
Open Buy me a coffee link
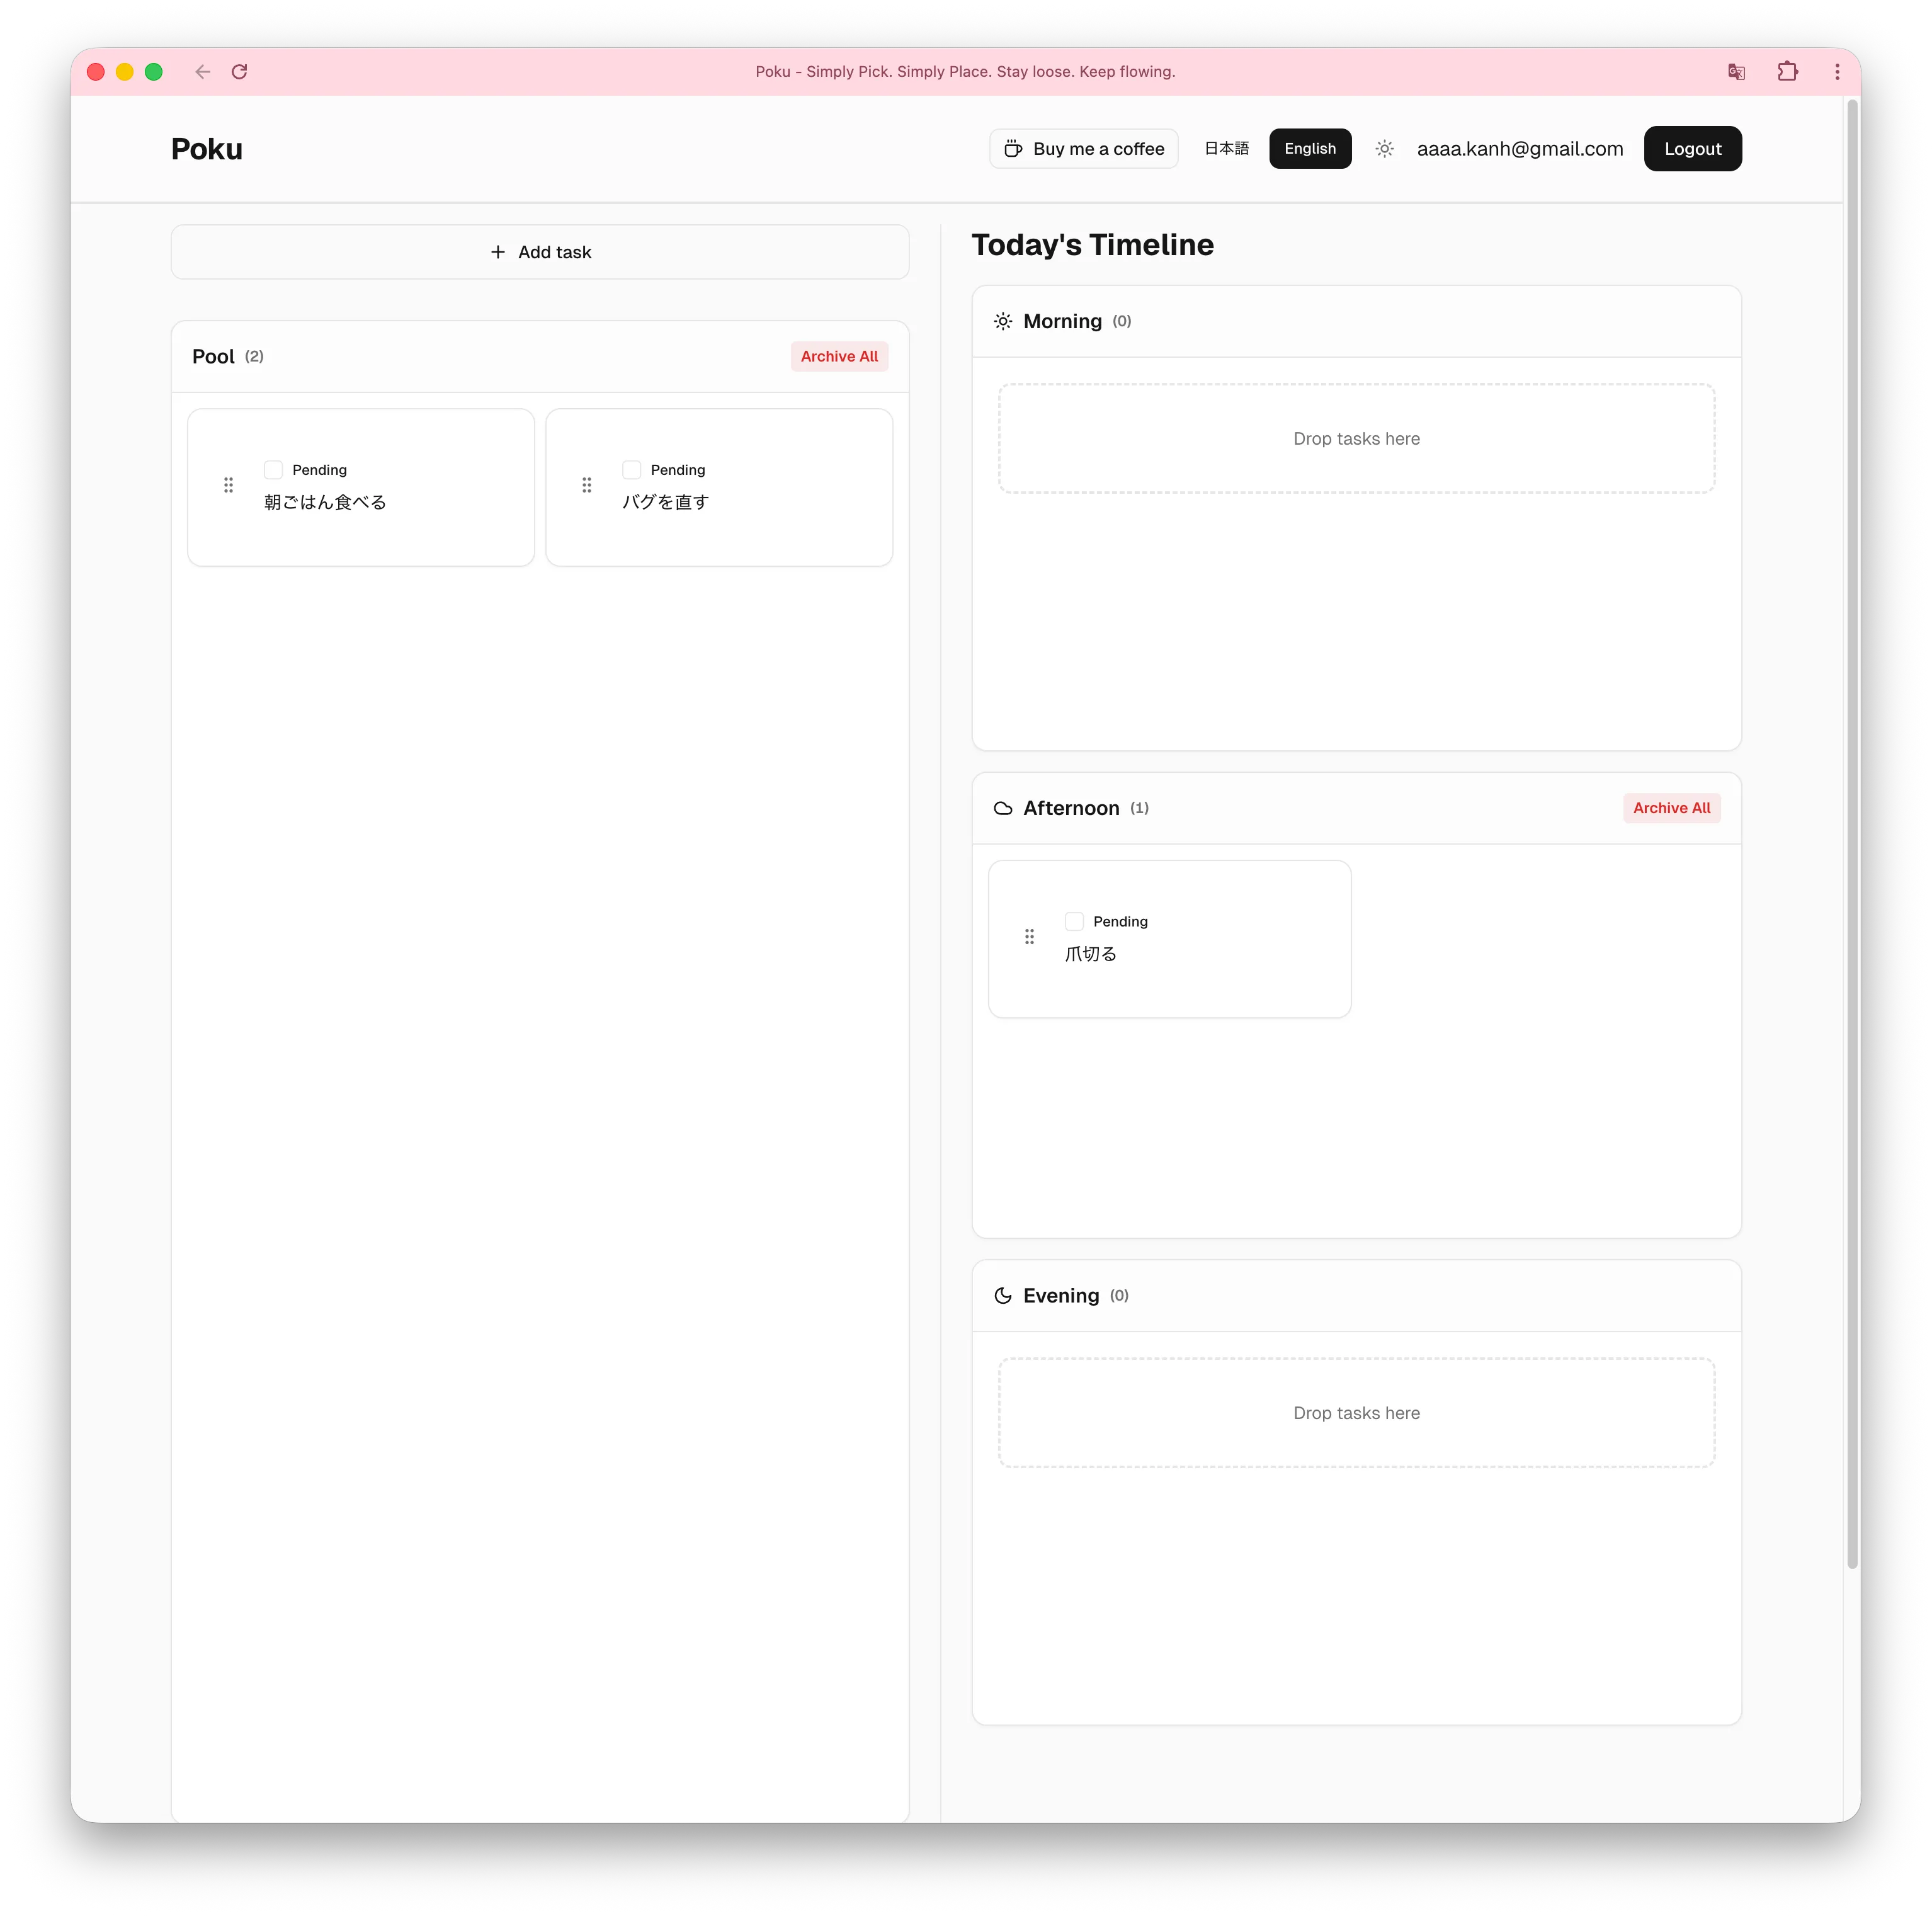point(1084,149)
